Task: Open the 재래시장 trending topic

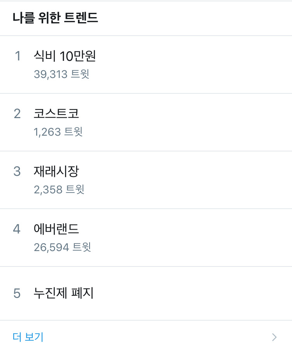Action: pyautogui.click(x=56, y=171)
